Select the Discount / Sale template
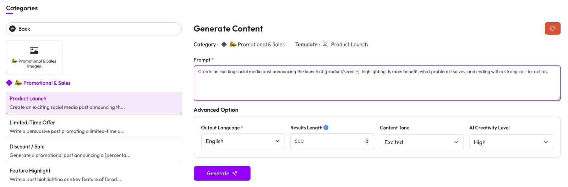 point(94,151)
